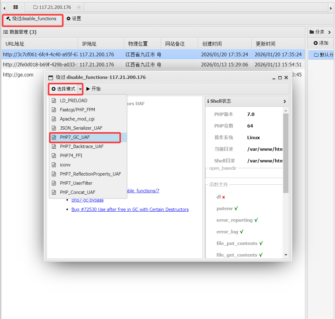
Task: Expand the 分类 panel chevron
Action: tap(329, 32)
